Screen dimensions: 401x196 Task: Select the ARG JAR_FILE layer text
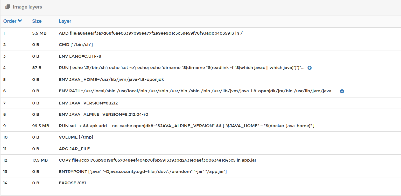click(74, 149)
